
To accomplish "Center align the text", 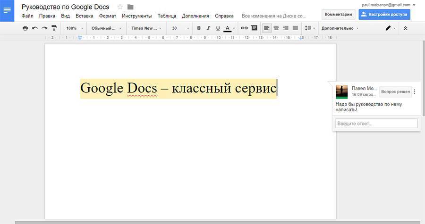I will (276, 28).
